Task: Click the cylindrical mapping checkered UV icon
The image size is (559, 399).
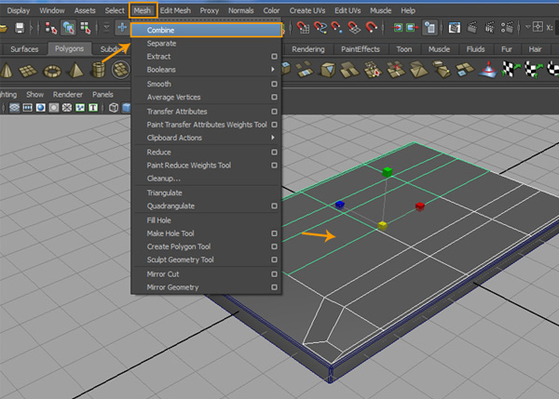Action: click(x=533, y=69)
